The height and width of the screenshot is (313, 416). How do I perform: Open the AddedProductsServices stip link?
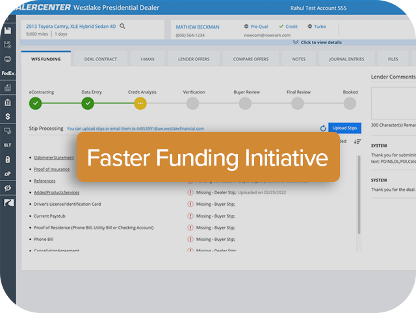click(57, 192)
